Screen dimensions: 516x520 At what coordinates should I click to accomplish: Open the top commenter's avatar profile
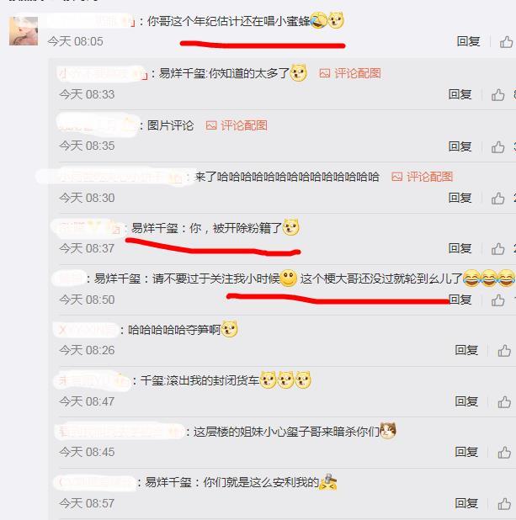pos(24,31)
